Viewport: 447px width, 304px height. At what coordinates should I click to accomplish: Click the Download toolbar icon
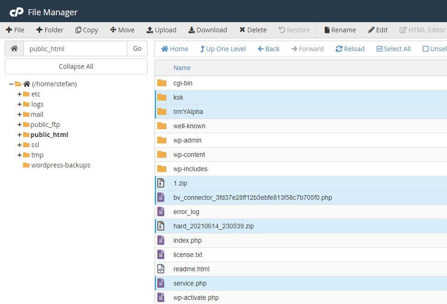[191, 30]
